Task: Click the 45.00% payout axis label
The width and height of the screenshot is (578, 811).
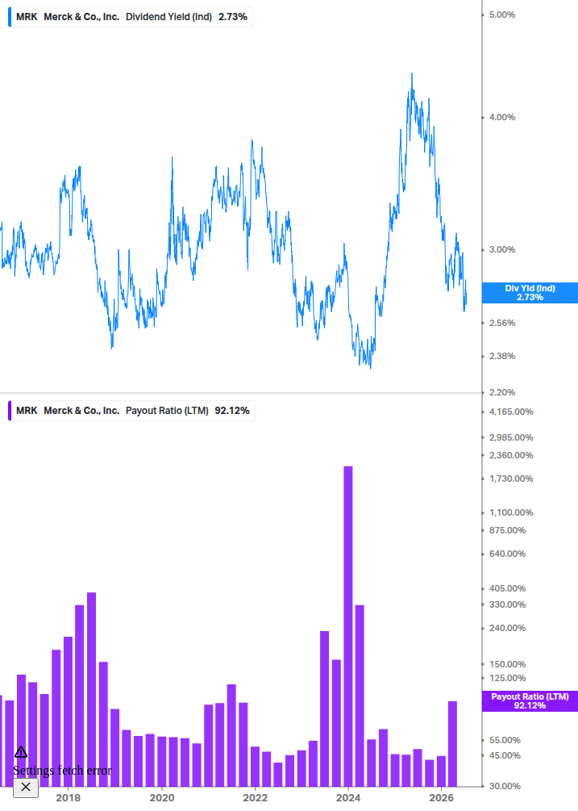Action: (505, 755)
